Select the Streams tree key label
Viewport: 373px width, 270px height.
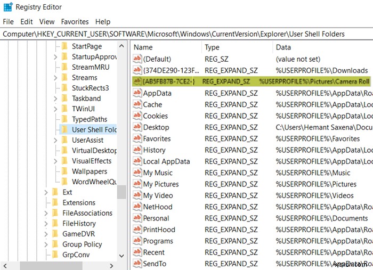click(x=84, y=78)
